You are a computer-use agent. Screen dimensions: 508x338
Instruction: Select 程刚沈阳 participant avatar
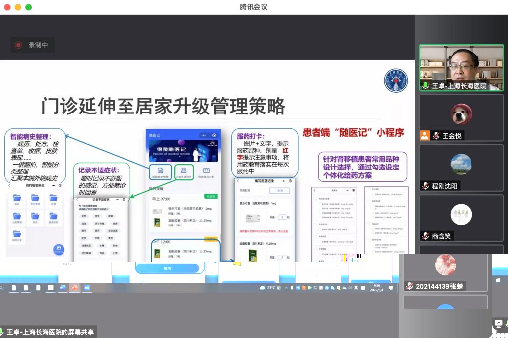461,164
